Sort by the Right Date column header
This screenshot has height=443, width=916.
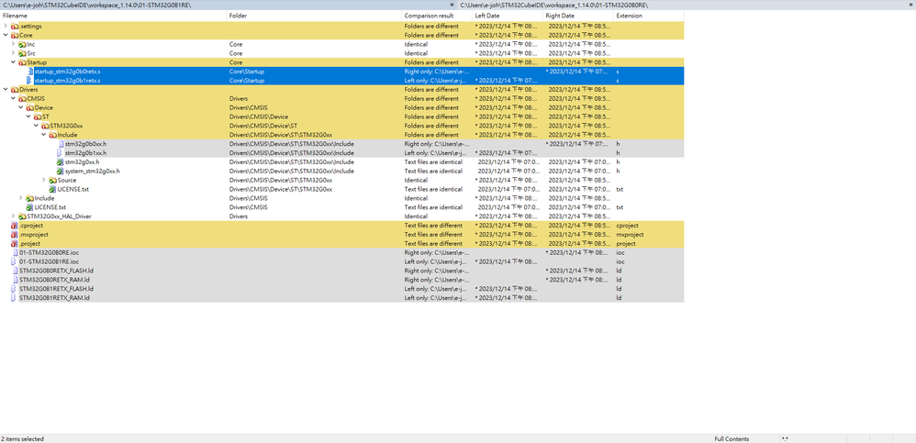tap(578, 16)
